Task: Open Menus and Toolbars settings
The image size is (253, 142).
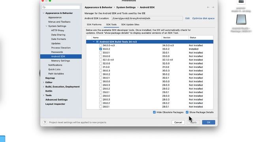Action: [x=59, y=22]
